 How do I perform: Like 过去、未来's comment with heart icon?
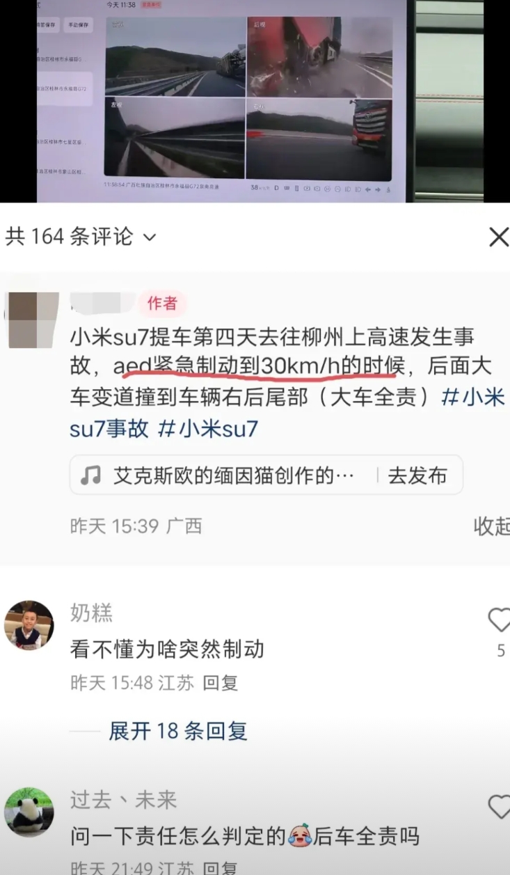click(499, 807)
